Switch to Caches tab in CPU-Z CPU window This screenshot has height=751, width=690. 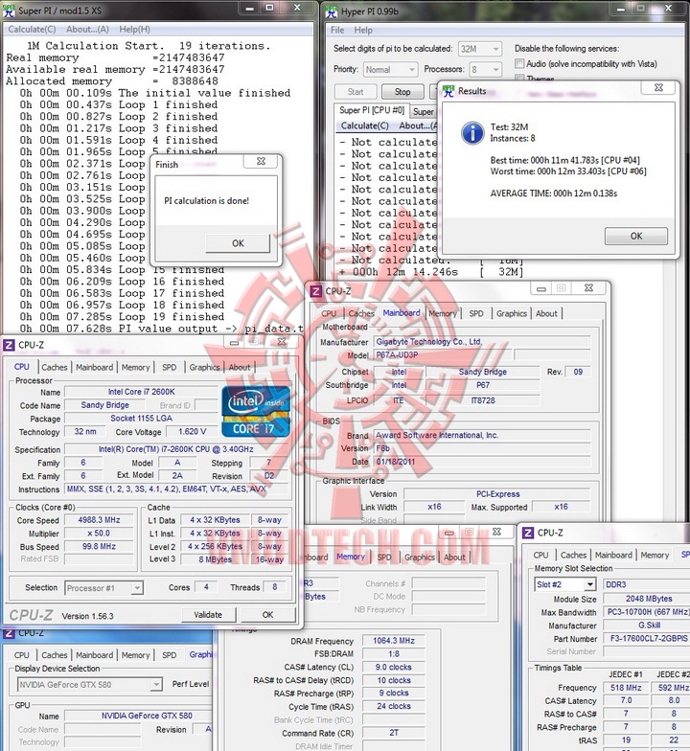pos(54,368)
